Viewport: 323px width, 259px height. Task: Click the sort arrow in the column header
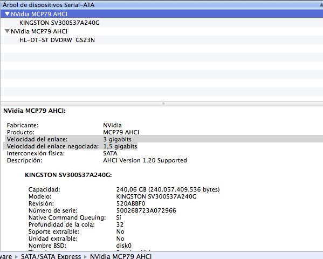(x=321, y=5)
